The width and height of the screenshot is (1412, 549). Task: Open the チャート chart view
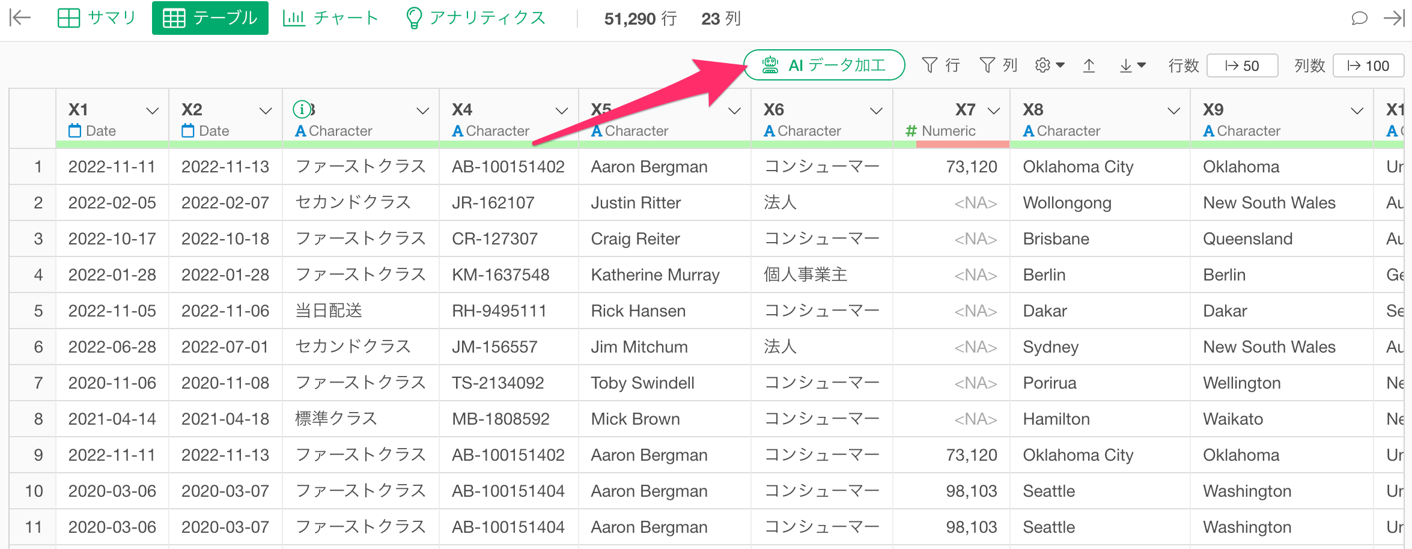[x=330, y=18]
